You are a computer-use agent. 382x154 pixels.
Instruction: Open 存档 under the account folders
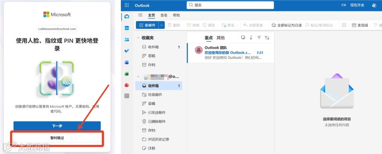(158, 130)
